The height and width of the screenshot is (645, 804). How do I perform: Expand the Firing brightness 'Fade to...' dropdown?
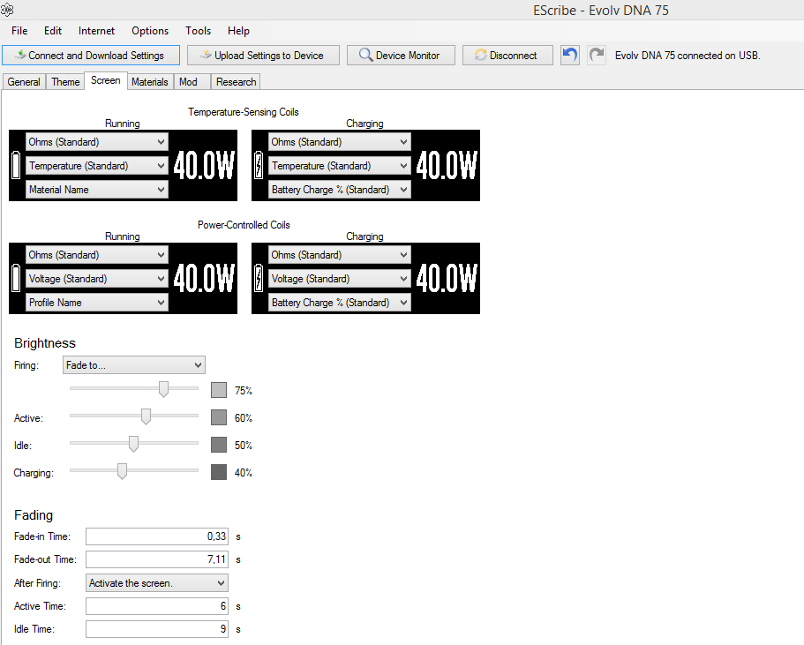point(134,365)
